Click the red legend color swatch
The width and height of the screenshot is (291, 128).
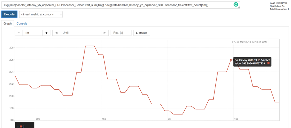coord(21,127)
